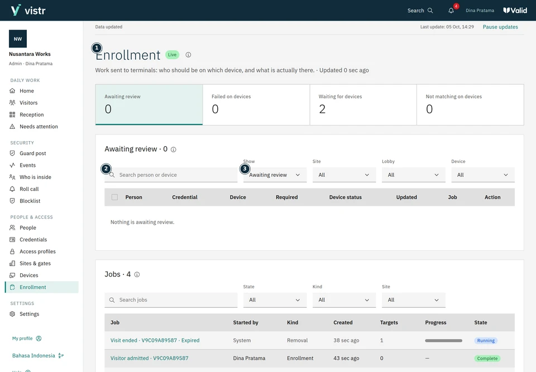Click the Guard post shield icon
Image resolution: width=536 pixels, height=372 pixels.
[12, 153]
